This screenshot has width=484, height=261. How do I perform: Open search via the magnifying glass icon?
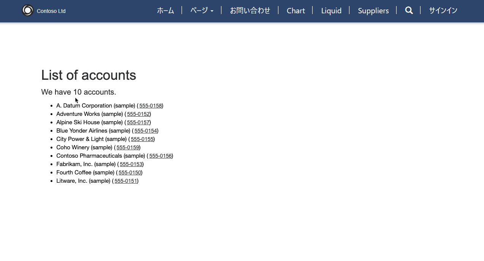pos(409,11)
